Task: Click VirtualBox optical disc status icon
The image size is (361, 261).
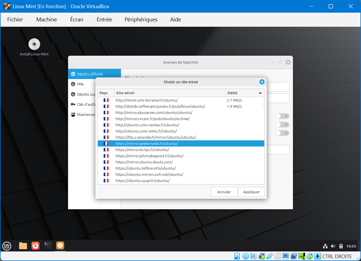Action: (x=245, y=256)
